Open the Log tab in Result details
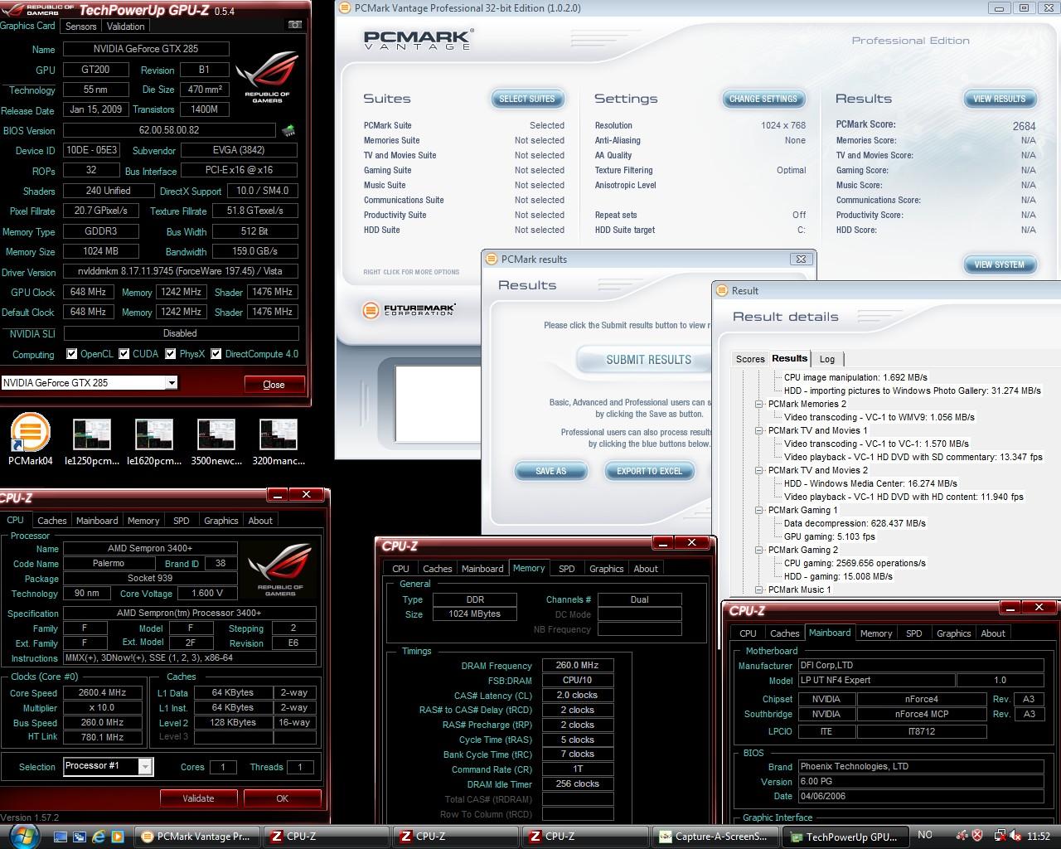 827,359
